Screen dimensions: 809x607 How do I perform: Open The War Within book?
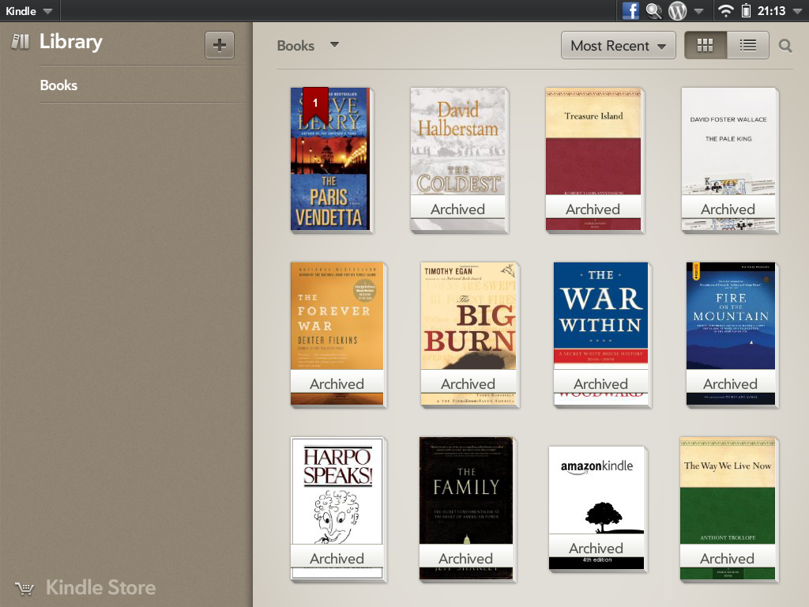pyautogui.click(x=601, y=334)
